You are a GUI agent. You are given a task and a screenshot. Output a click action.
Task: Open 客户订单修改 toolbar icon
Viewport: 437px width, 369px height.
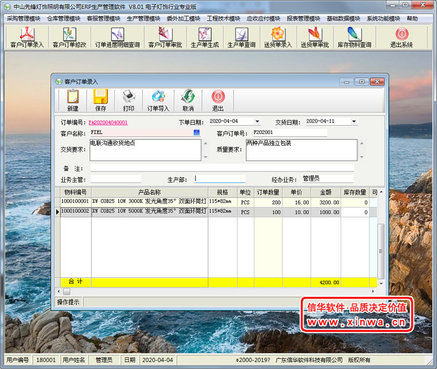[x=69, y=38]
